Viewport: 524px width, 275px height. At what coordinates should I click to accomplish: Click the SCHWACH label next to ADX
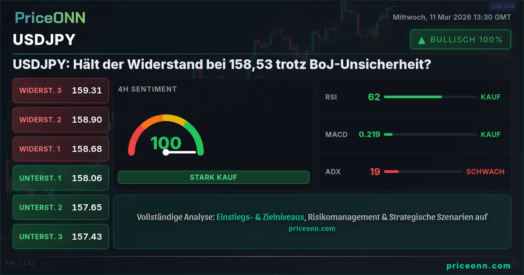click(485, 172)
